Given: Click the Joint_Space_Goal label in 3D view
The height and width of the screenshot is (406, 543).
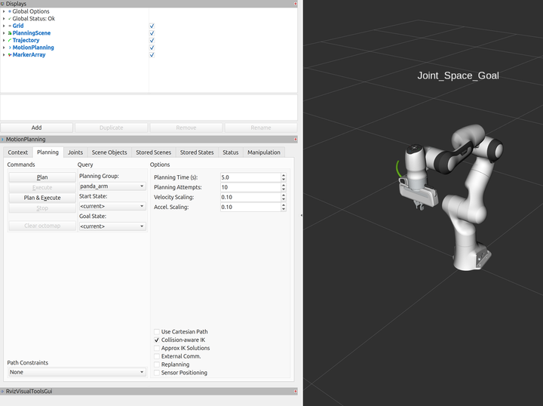Looking at the screenshot, I should (458, 75).
